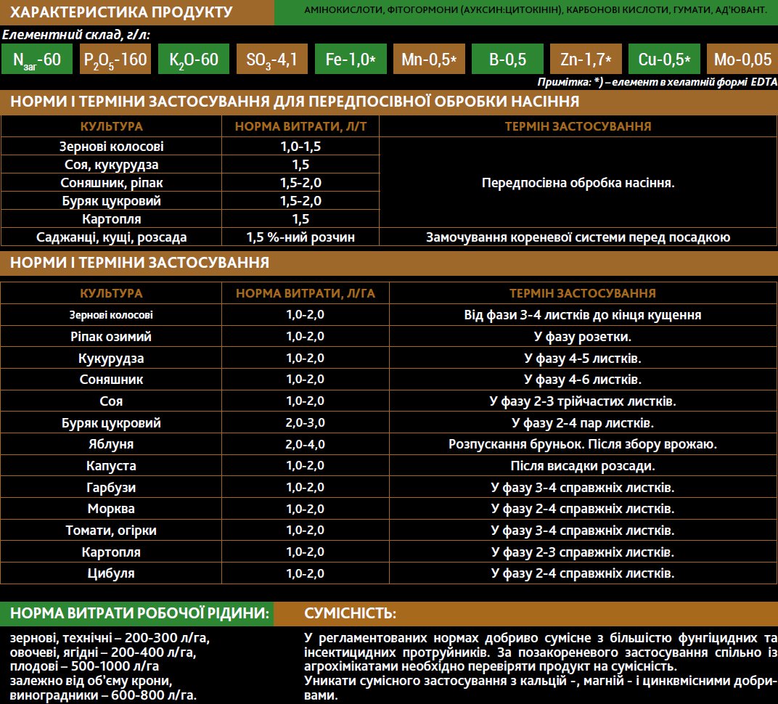Click 'Від фази 3-4 листків до кінця кущення'
The image size is (778, 704).
pos(583,315)
